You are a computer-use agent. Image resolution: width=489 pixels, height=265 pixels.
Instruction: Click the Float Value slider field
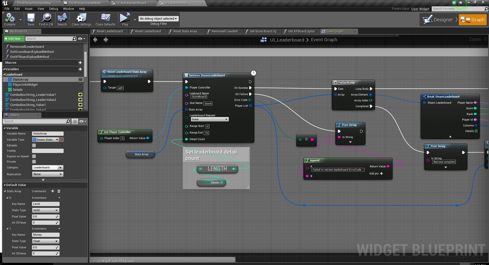45,216
